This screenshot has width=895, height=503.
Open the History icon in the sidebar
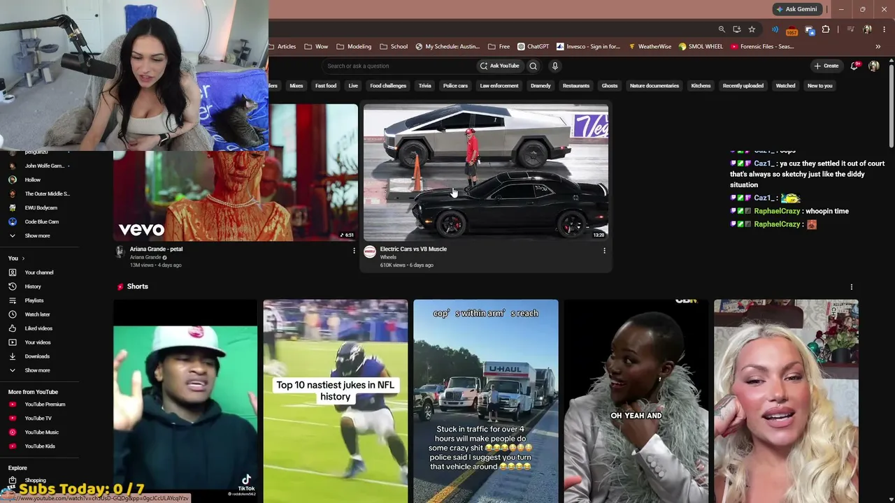coord(12,286)
